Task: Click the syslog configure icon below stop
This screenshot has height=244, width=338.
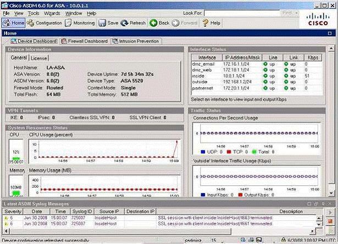Action: click(x=330, y=230)
